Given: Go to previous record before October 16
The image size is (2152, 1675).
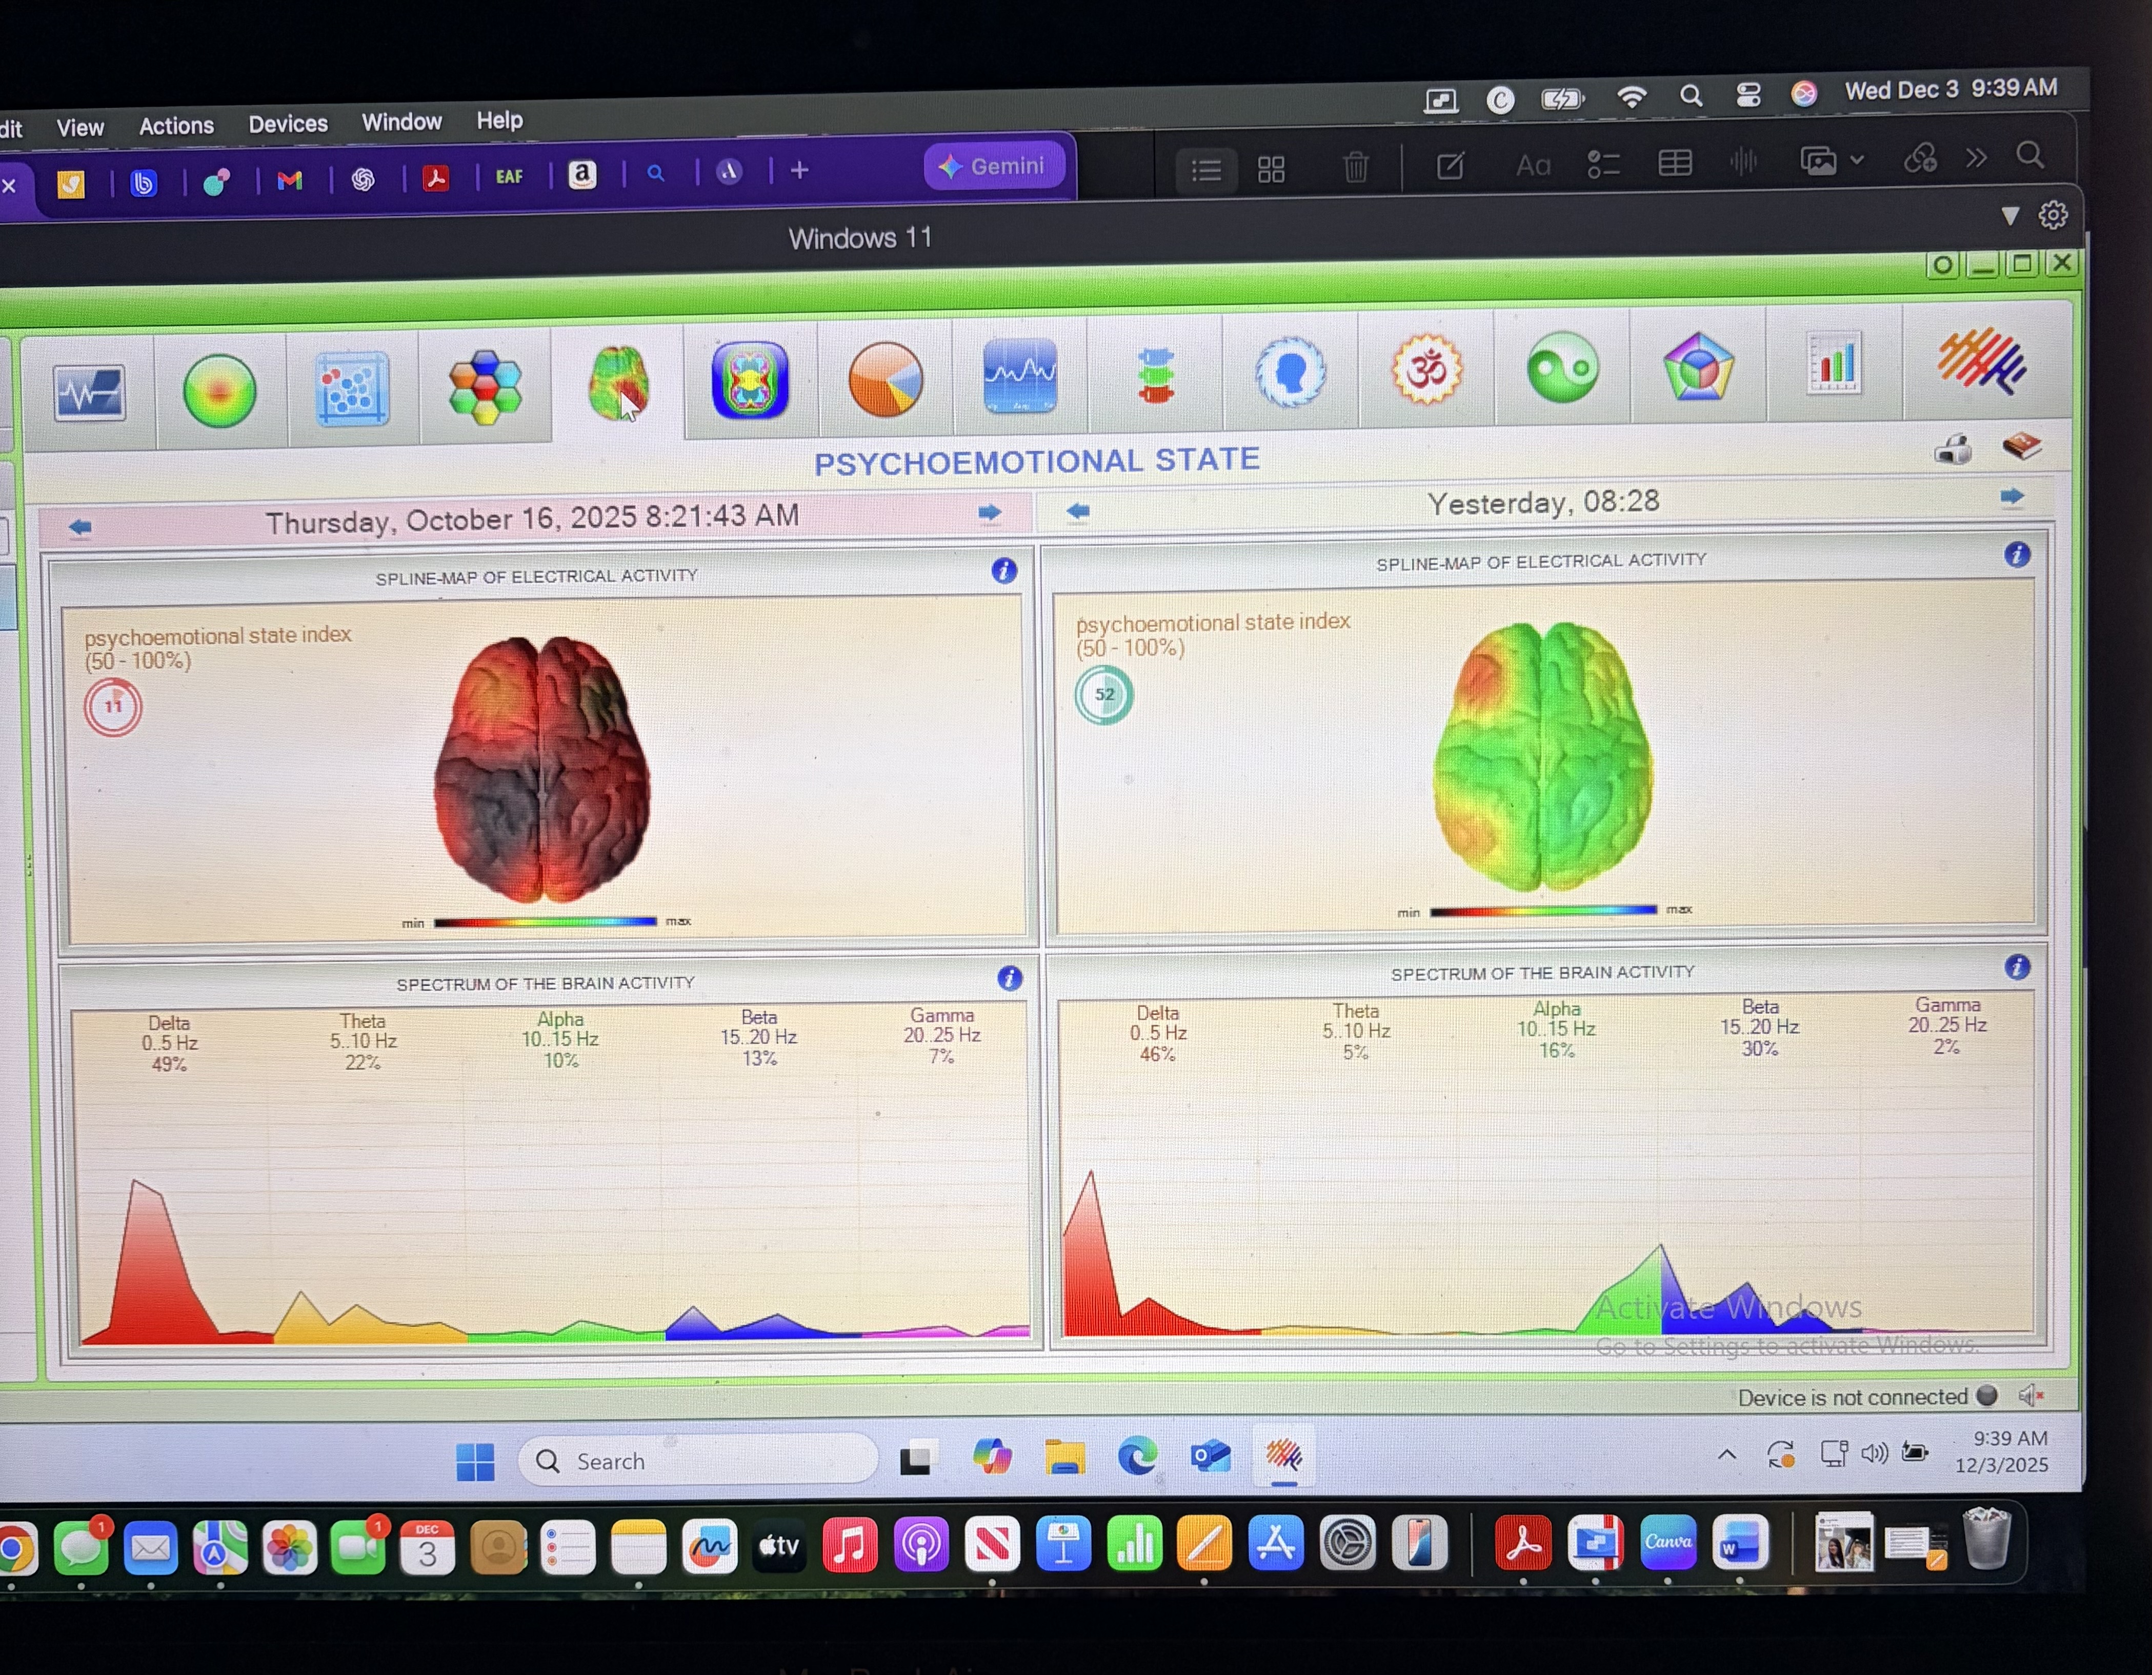Looking at the screenshot, I should 81,528.
